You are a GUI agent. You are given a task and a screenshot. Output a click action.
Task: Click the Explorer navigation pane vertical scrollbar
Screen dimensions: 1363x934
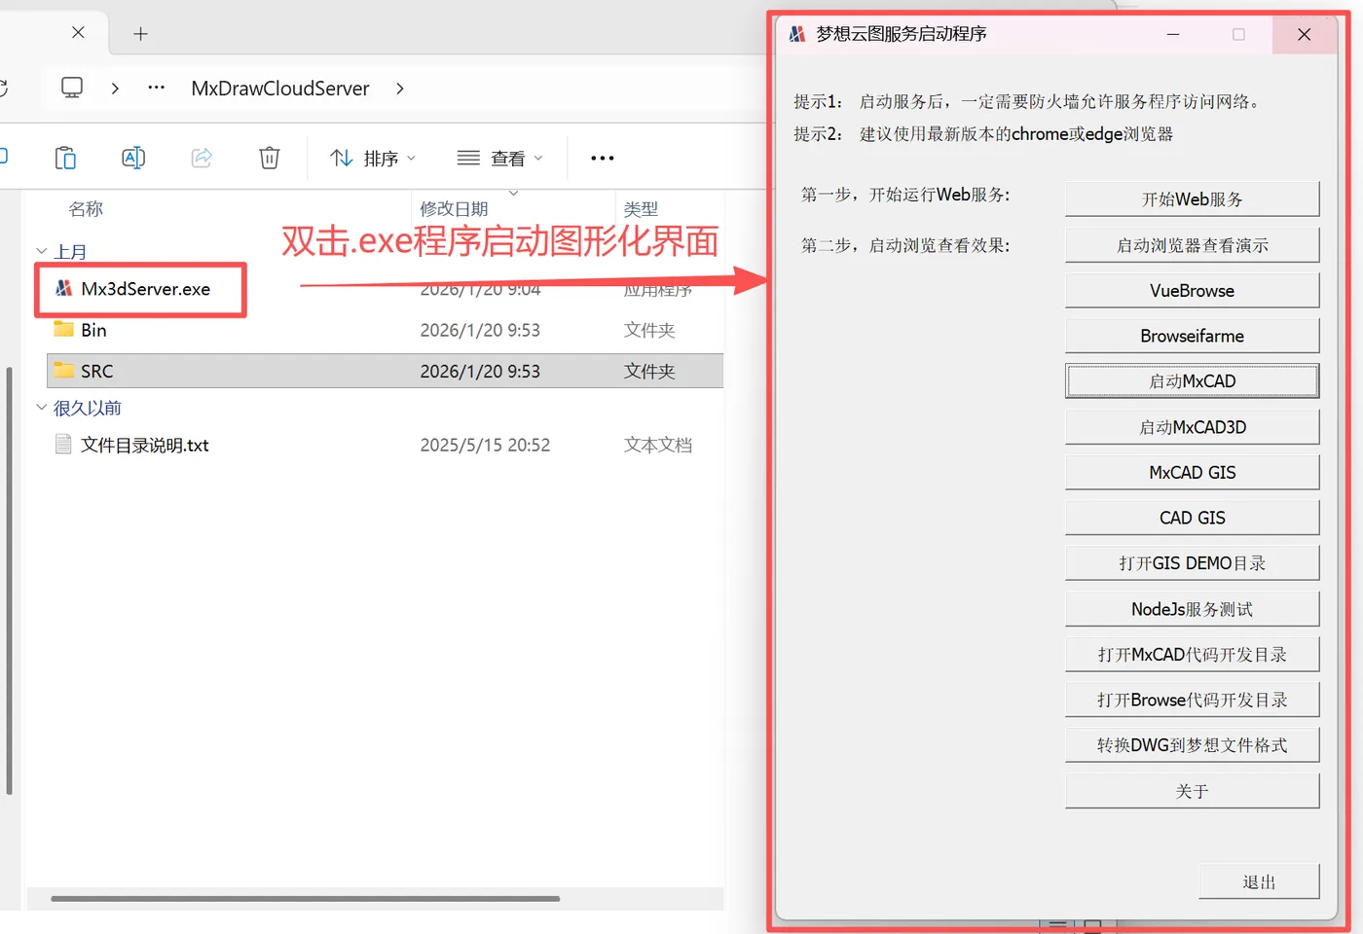(x=9, y=581)
